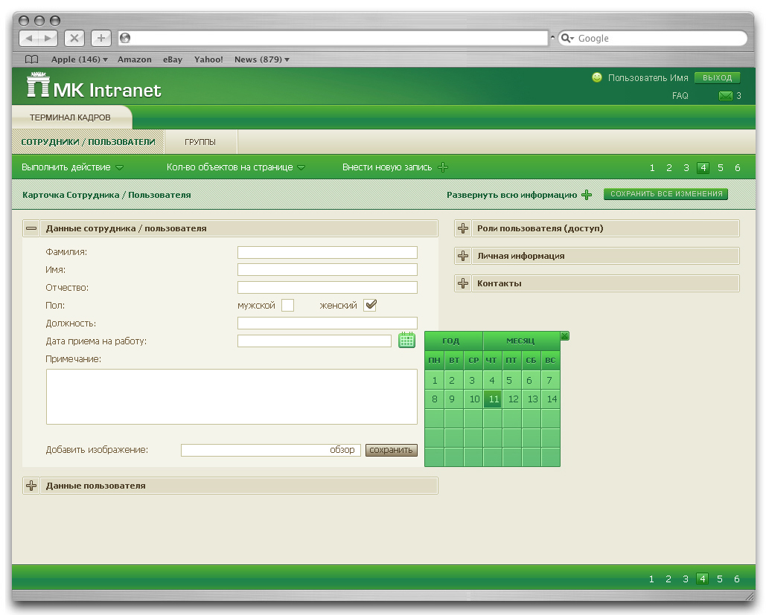Open Yahoo! bookmark
The height and width of the screenshot is (615, 766).
tap(208, 59)
